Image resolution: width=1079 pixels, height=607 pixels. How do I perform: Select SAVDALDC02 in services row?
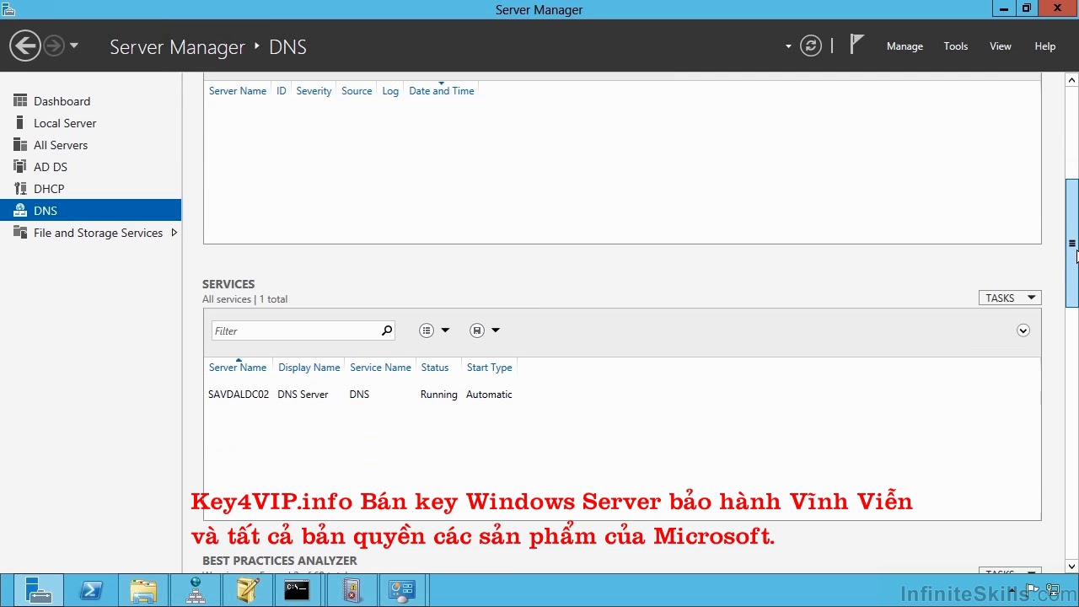point(239,395)
